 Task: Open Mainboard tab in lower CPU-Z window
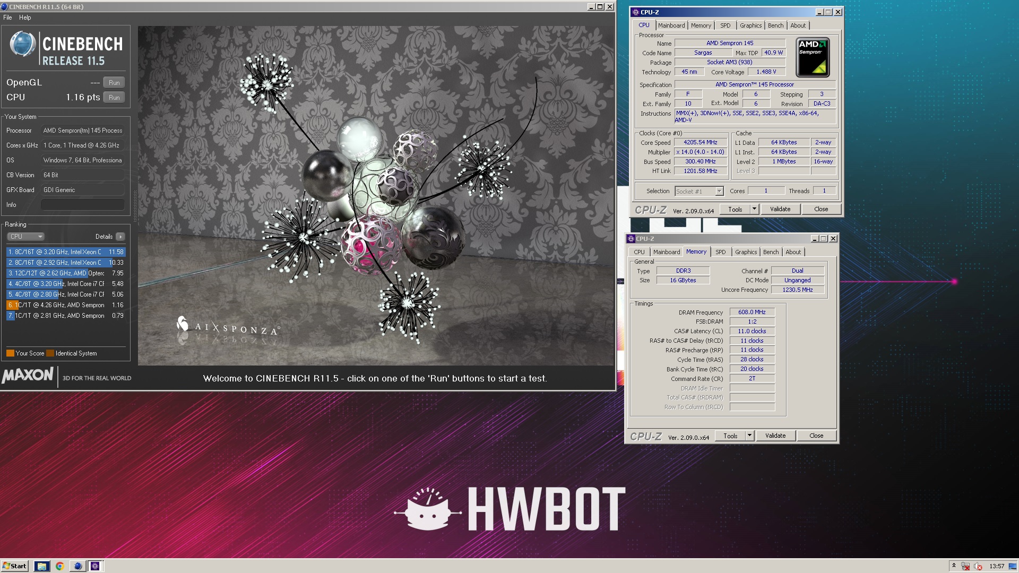pyautogui.click(x=667, y=253)
